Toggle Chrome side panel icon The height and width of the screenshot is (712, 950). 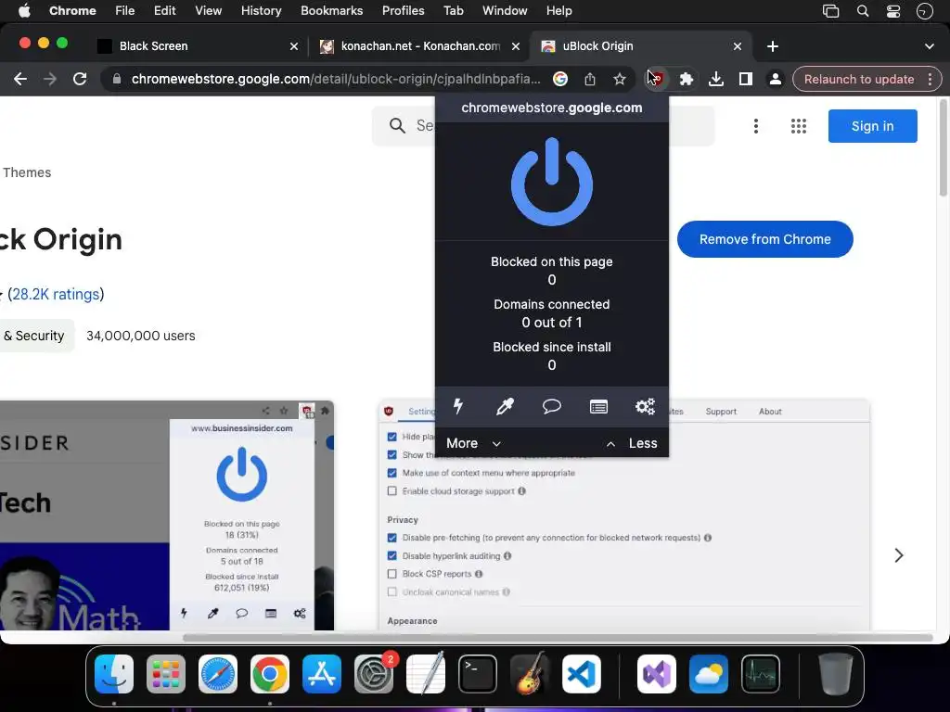[745, 79]
